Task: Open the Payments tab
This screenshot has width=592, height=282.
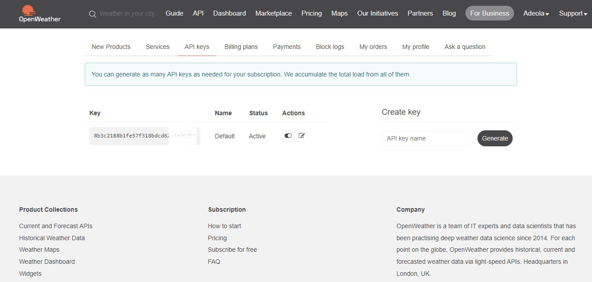Action: (x=287, y=47)
